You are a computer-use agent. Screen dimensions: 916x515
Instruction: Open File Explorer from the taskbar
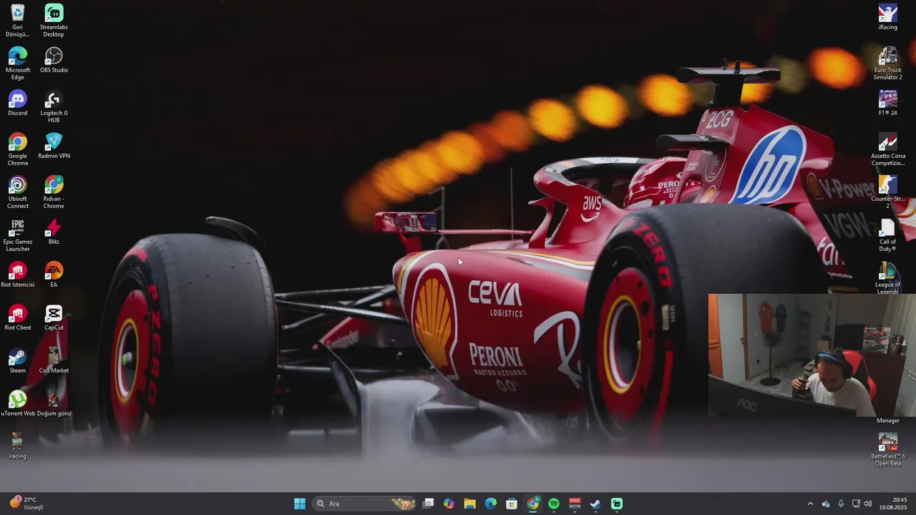pos(469,504)
